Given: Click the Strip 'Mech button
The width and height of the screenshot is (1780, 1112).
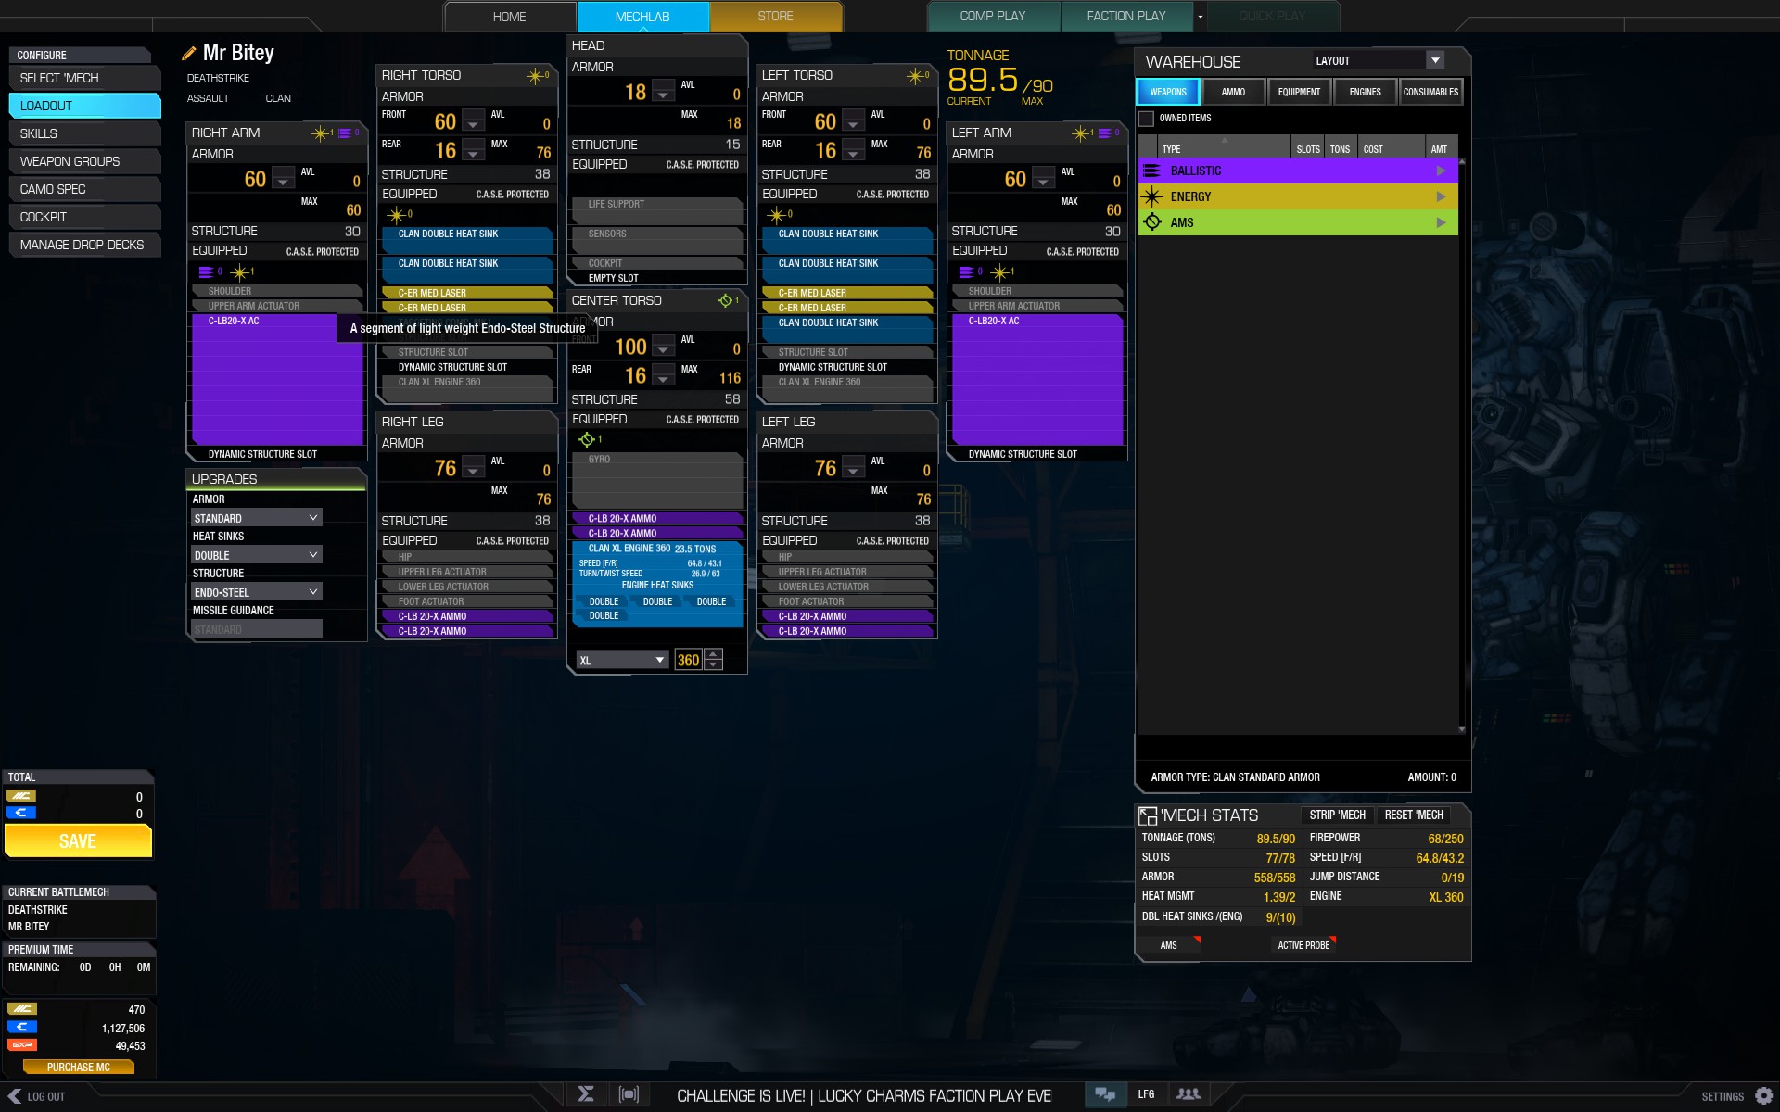Looking at the screenshot, I should 1337,815.
